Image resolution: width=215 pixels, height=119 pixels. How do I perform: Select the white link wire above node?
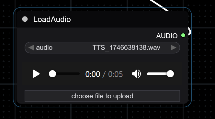click(159, 5)
